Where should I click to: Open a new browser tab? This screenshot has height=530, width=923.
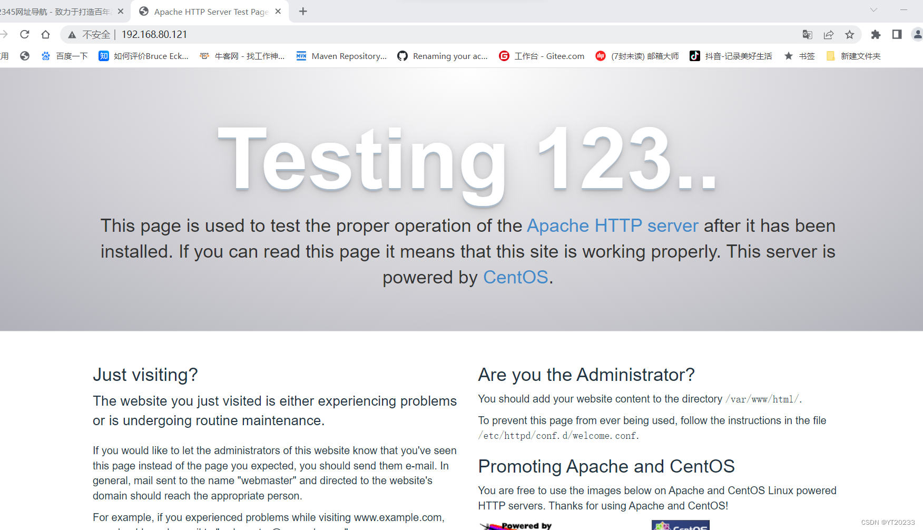click(x=303, y=11)
